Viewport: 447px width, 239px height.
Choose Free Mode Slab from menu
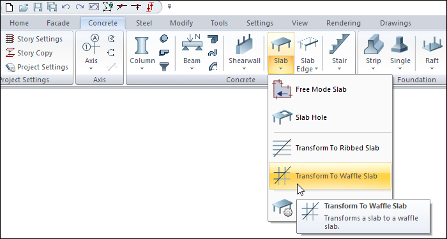point(330,89)
